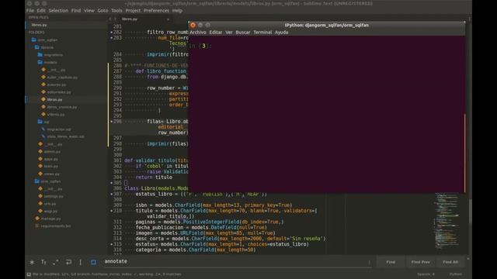Change indentation via Spaces: 4 status item

click(426, 274)
